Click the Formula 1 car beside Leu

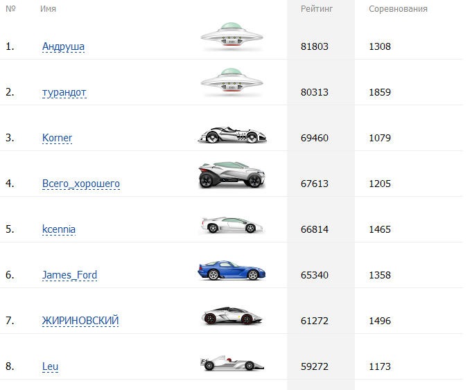231,362
